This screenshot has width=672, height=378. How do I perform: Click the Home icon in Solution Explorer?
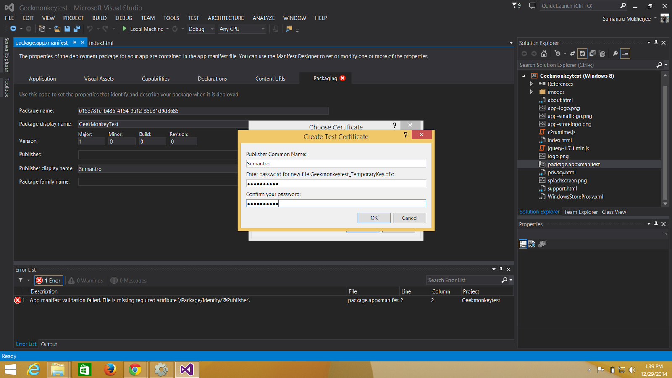click(544, 53)
